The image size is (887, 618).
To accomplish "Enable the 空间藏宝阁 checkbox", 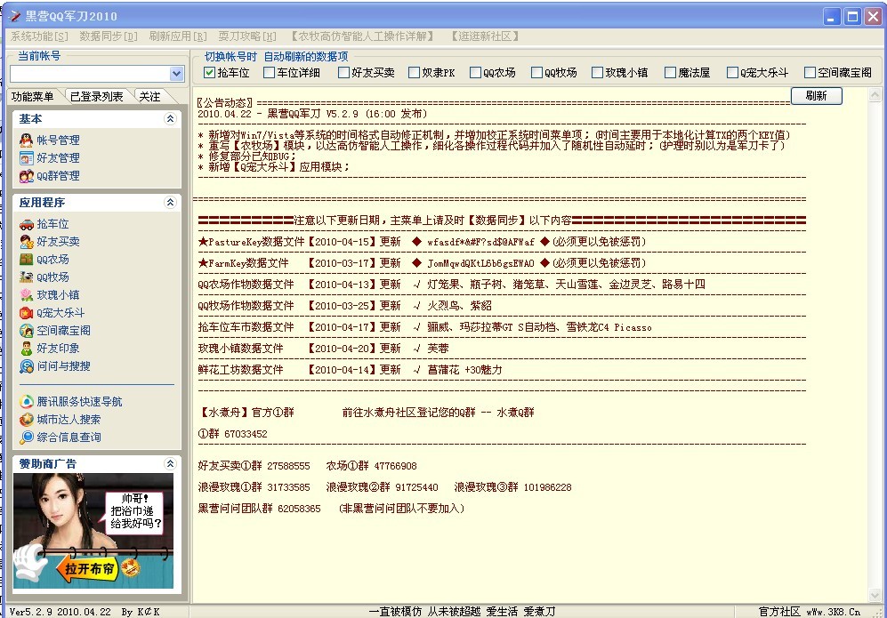I will pos(810,72).
